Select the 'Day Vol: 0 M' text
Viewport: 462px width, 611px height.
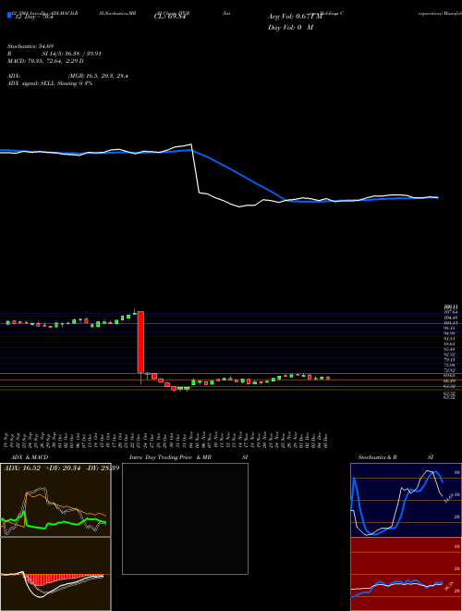click(x=290, y=28)
